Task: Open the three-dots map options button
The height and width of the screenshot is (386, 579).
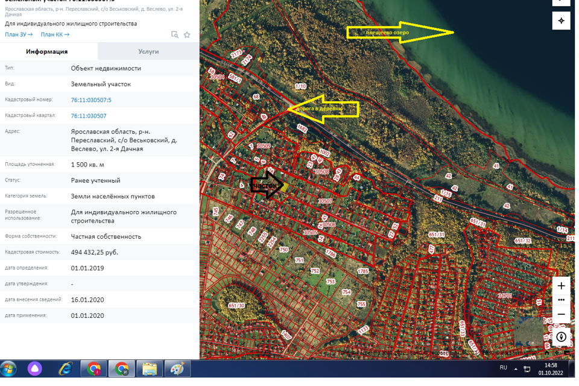Action: pos(561,300)
